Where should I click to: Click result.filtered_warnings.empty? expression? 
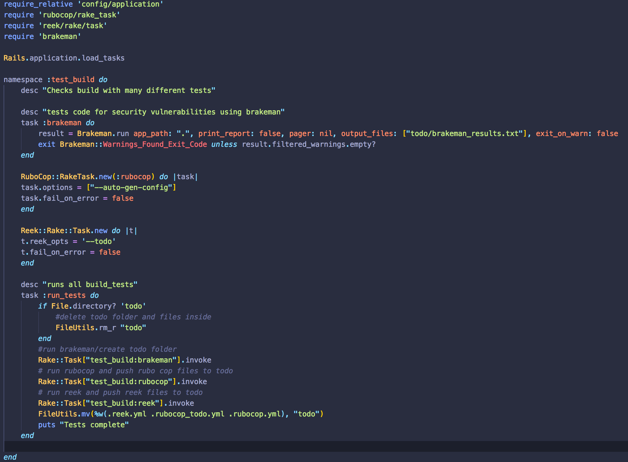[x=309, y=144]
